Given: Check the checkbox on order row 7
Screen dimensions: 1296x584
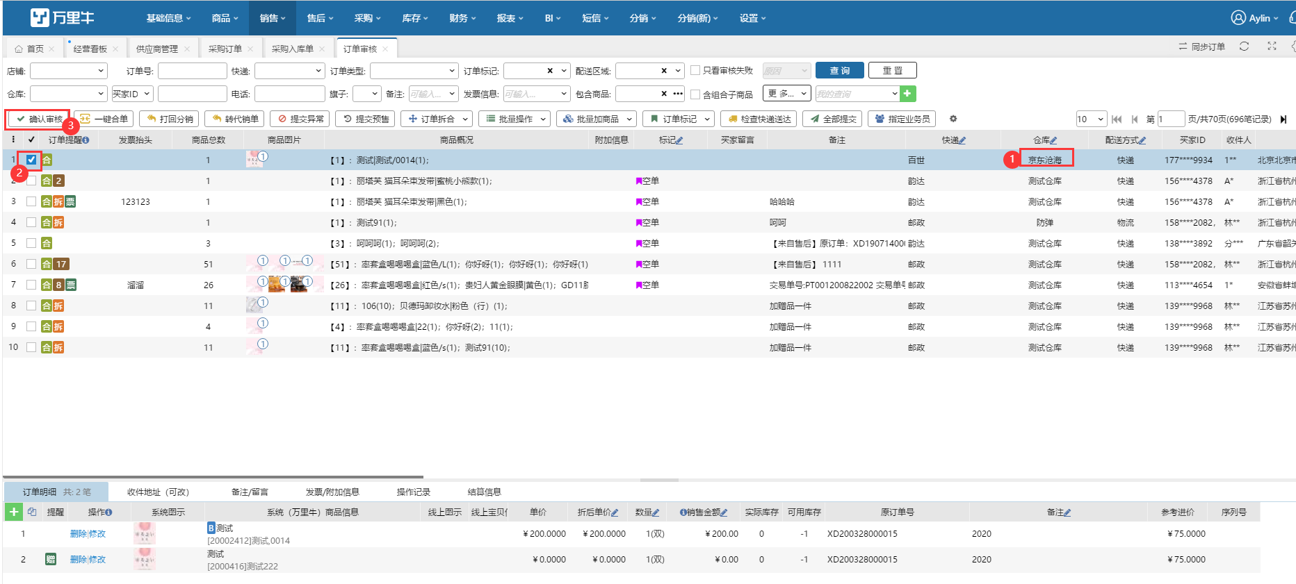Looking at the screenshot, I should (x=31, y=285).
